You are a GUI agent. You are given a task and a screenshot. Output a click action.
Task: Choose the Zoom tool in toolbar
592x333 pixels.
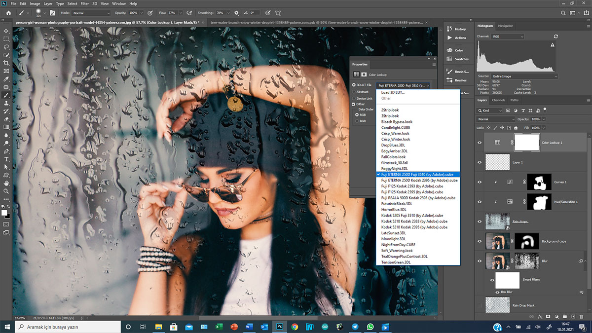[6, 191]
